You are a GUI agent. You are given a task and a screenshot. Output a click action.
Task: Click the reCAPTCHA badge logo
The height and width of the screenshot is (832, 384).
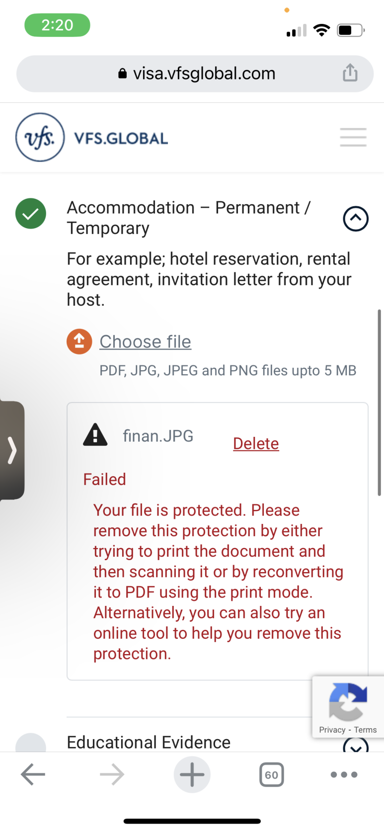pyautogui.click(x=348, y=701)
